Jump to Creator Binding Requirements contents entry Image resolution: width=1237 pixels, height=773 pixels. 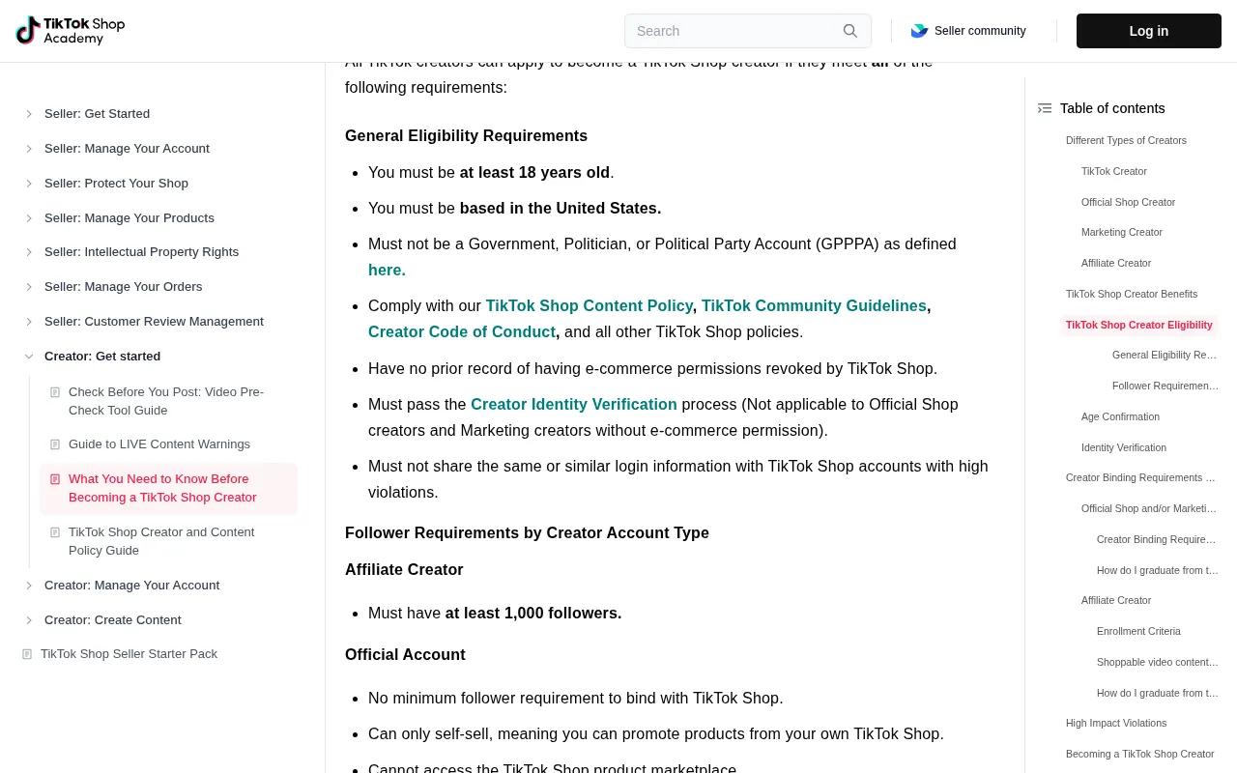tap(1140, 478)
